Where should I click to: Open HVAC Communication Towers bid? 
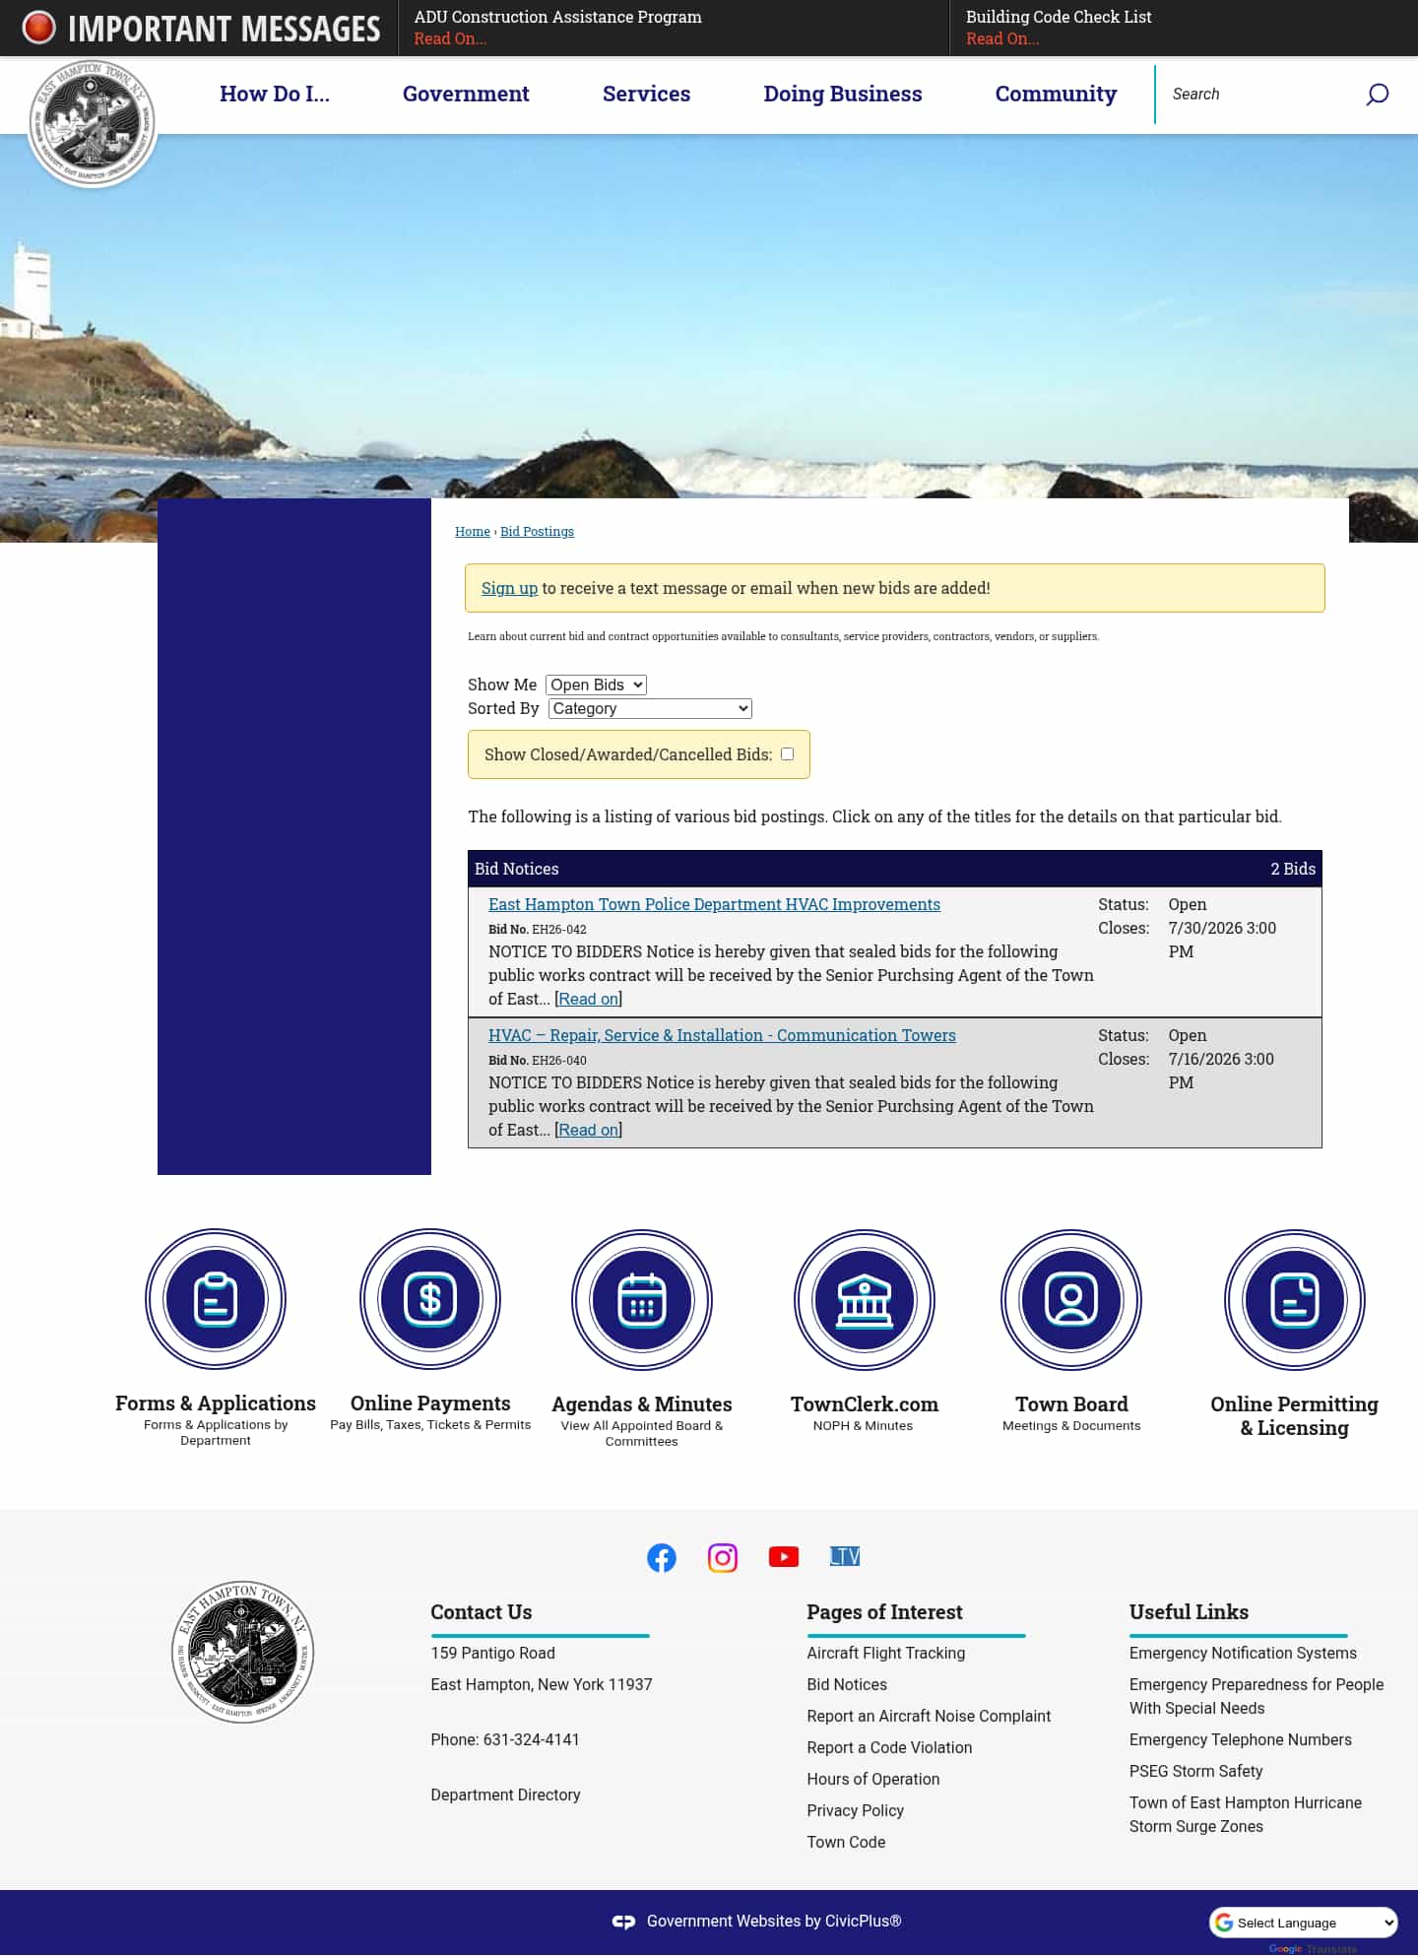coord(722,1035)
